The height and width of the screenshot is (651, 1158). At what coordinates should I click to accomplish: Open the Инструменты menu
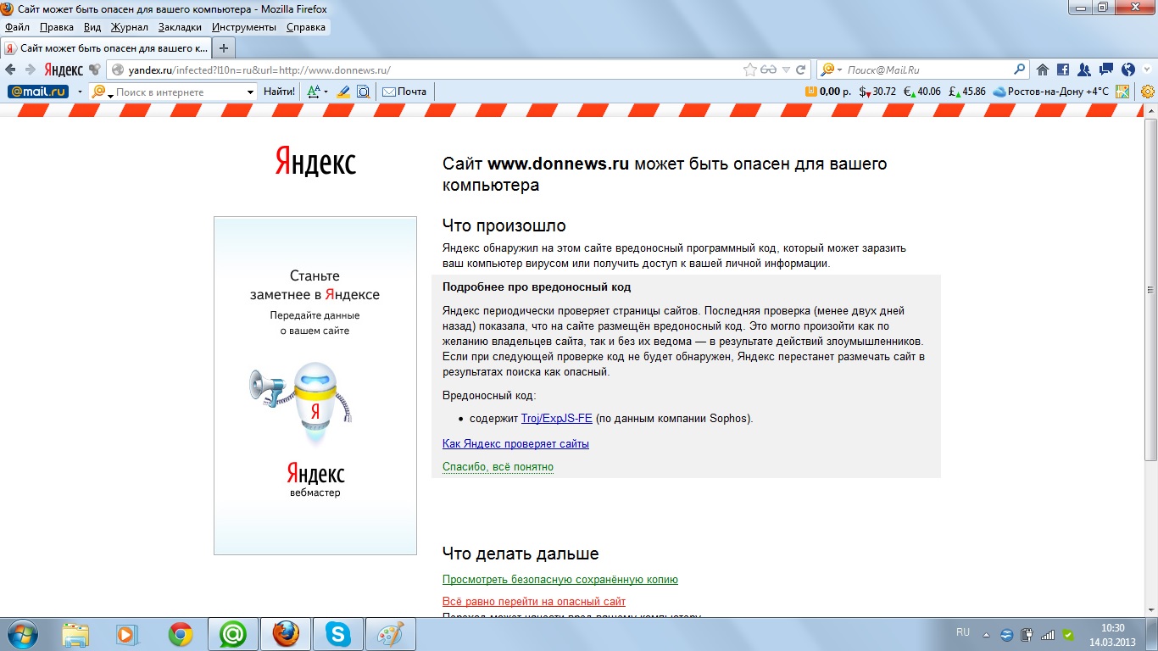click(x=244, y=27)
